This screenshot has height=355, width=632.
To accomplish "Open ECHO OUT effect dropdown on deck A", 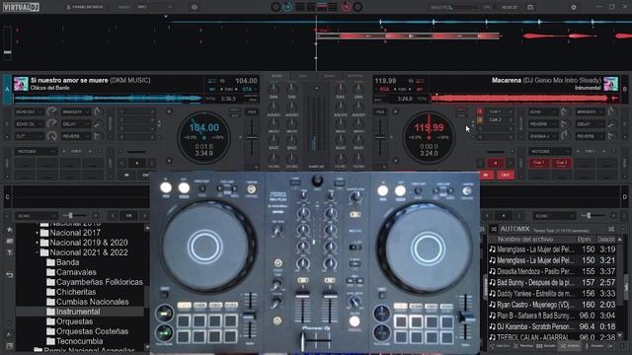I will coord(29,111).
